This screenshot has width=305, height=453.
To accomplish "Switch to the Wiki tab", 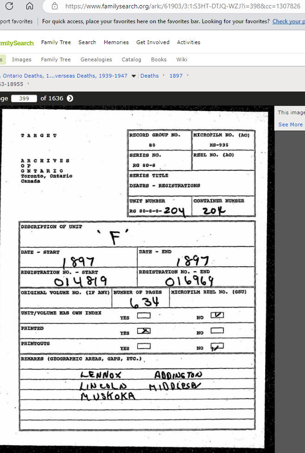I will tap(182, 59).
